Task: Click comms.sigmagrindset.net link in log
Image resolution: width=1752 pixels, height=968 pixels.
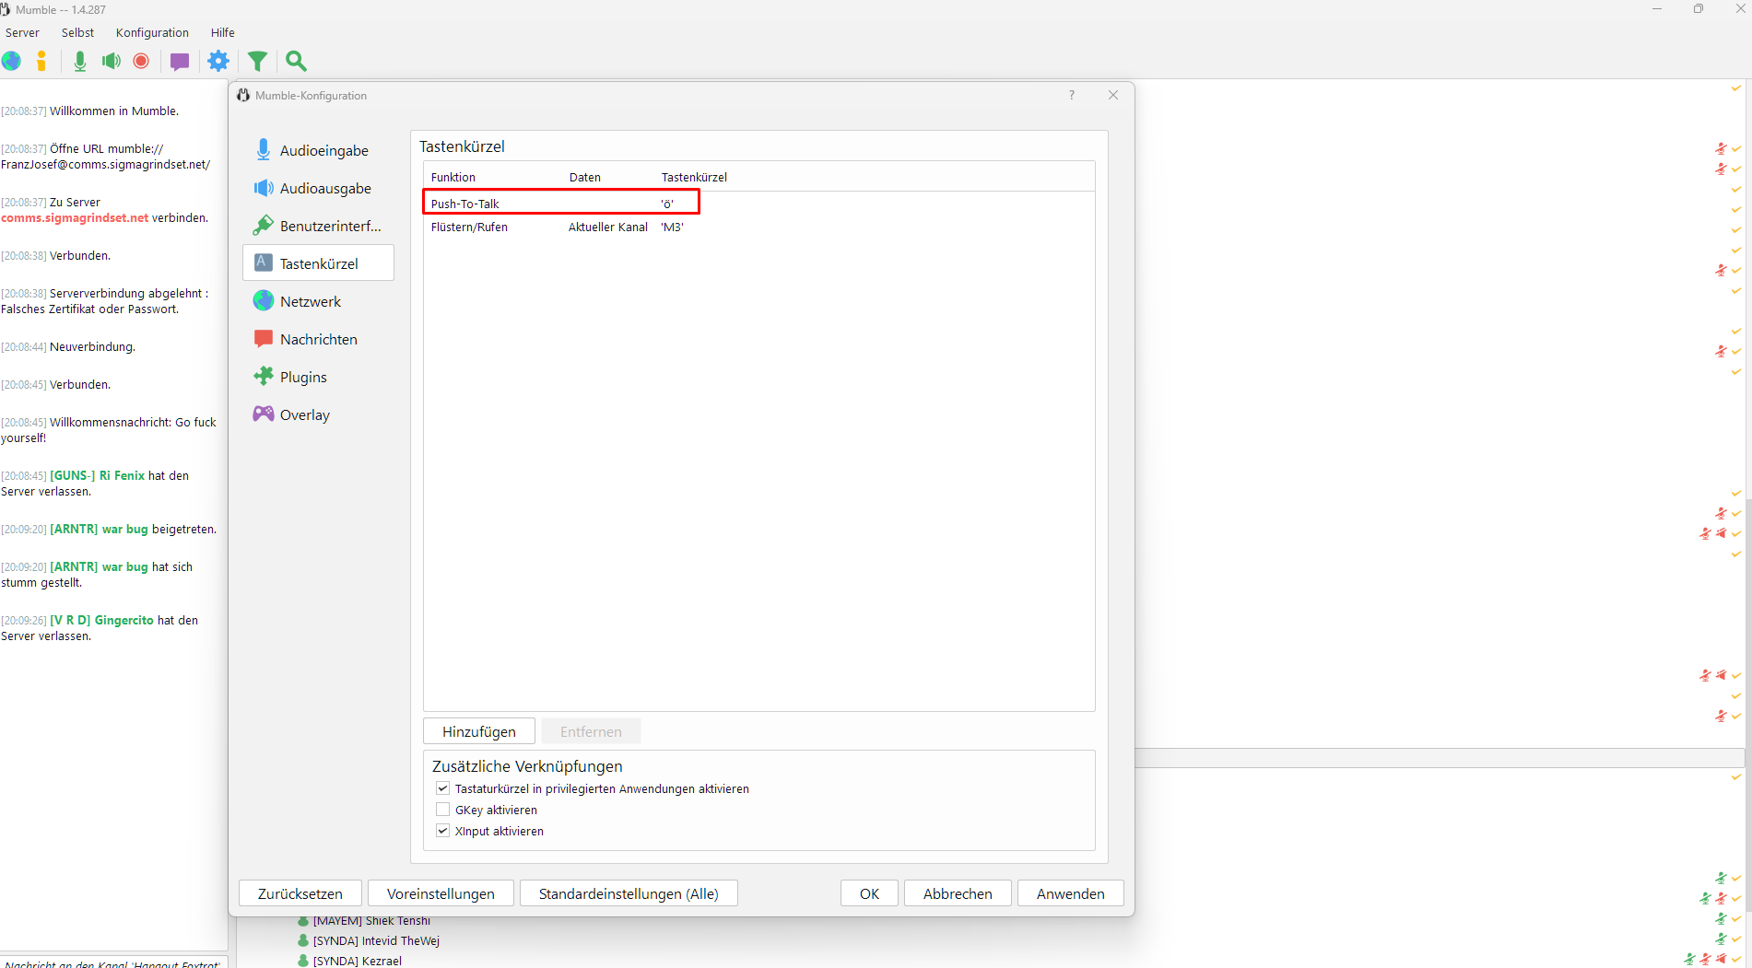Action: [75, 218]
